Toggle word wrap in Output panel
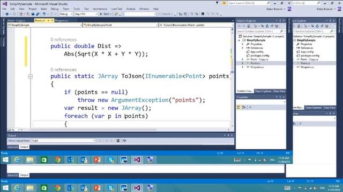Image resolution: width=343 pixels, height=192 pixels. (124, 141)
